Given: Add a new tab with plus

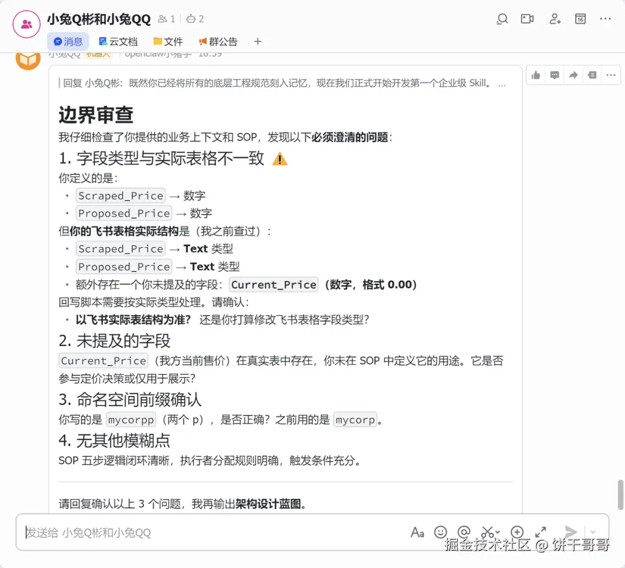Looking at the screenshot, I should [258, 42].
